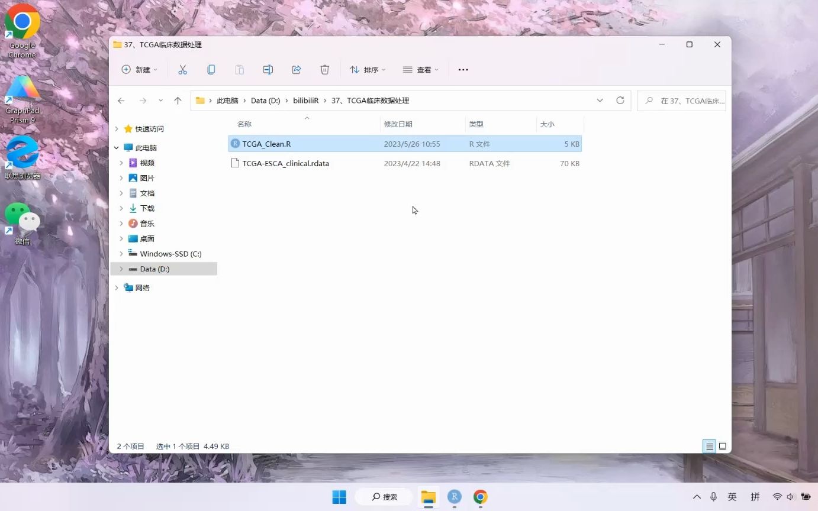The width and height of the screenshot is (818, 511).
Task: Go up one folder level arrow
Action: click(x=178, y=101)
